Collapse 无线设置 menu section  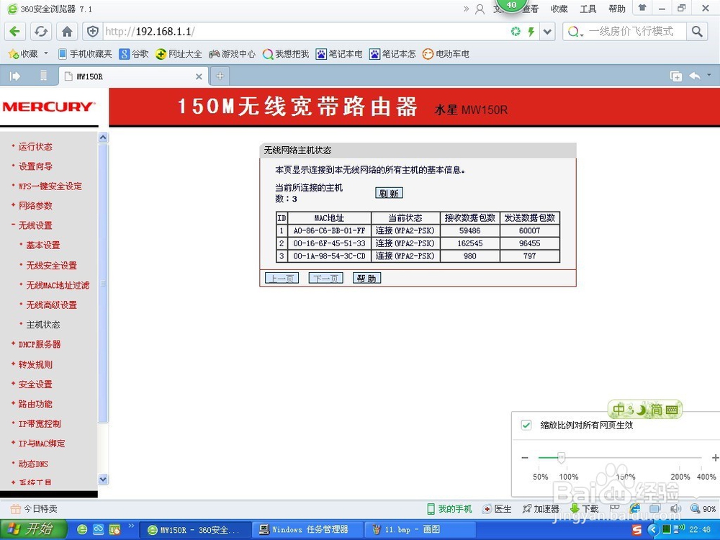click(x=35, y=225)
